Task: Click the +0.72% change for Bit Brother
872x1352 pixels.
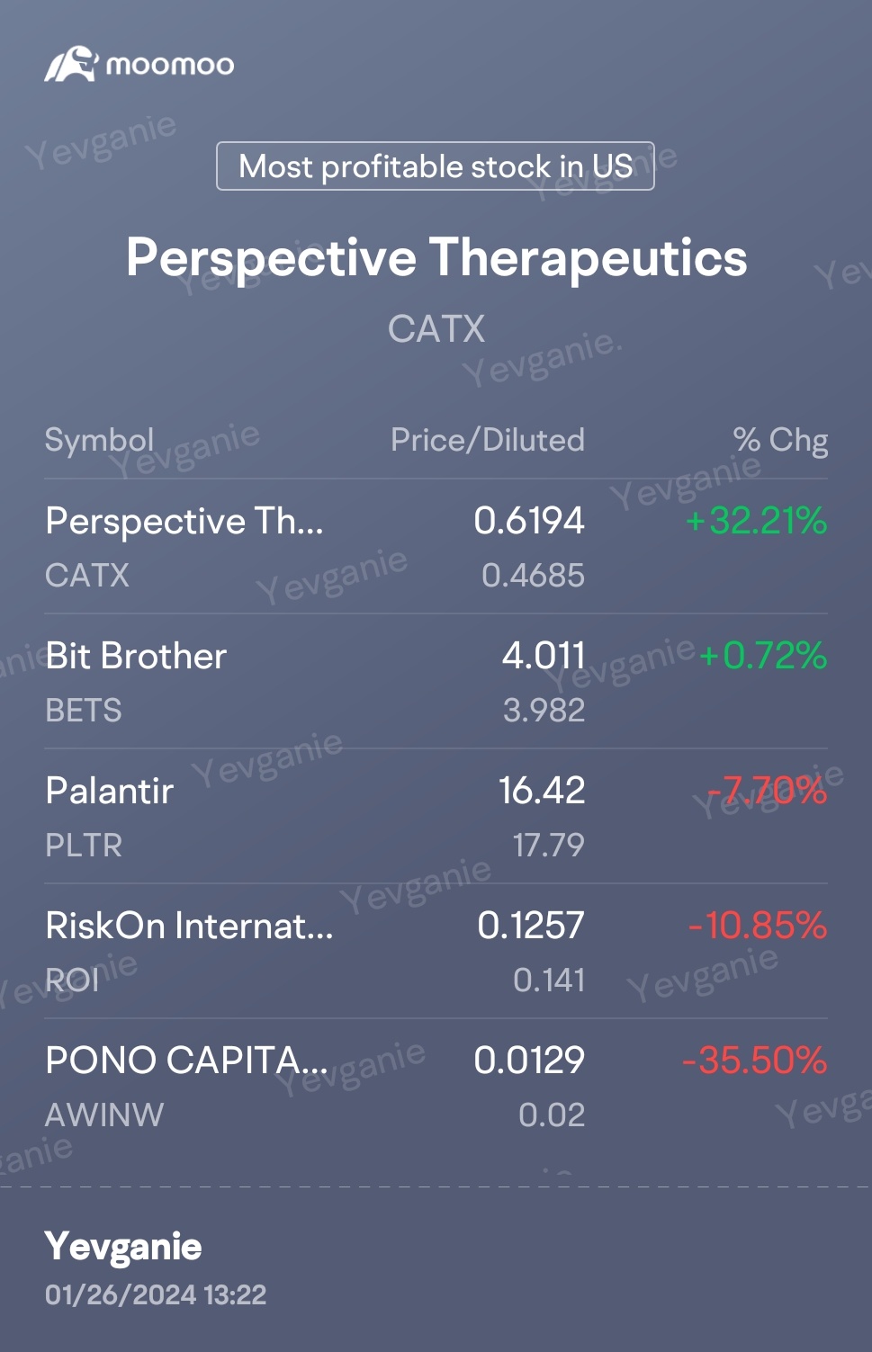Action: 763,656
